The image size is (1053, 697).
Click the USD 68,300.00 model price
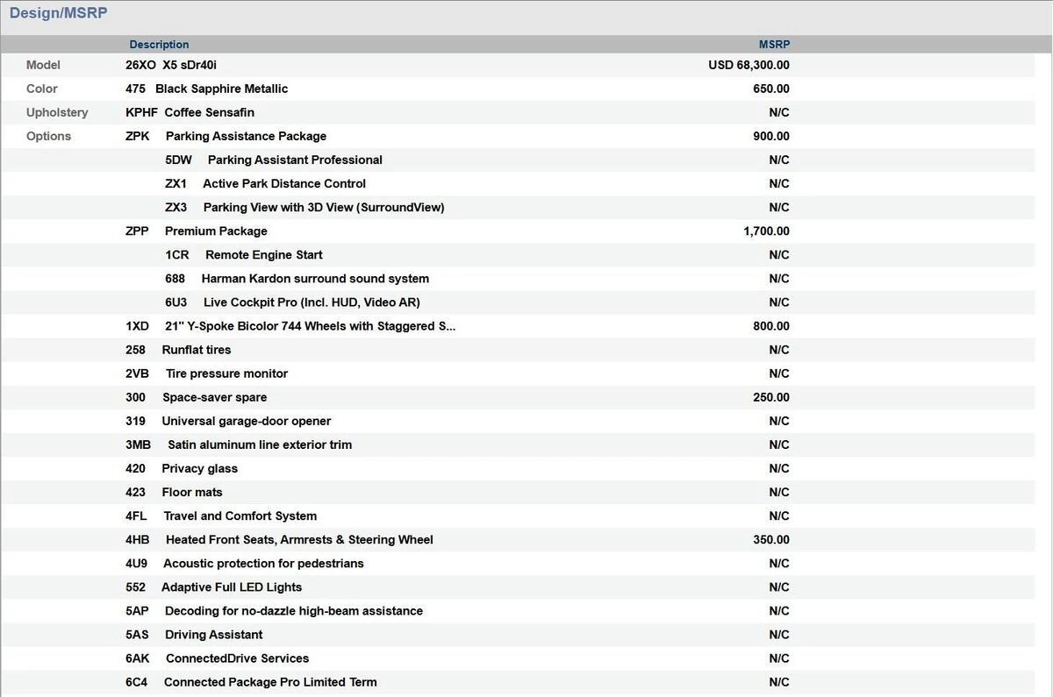(x=749, y=65)
